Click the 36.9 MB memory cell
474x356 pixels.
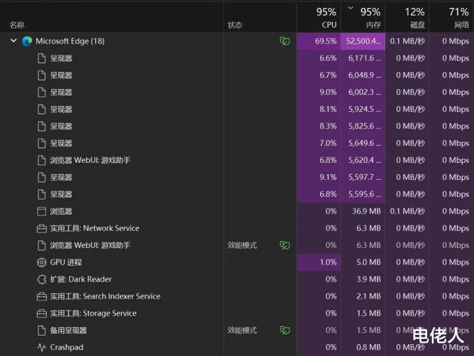point(363,211)
